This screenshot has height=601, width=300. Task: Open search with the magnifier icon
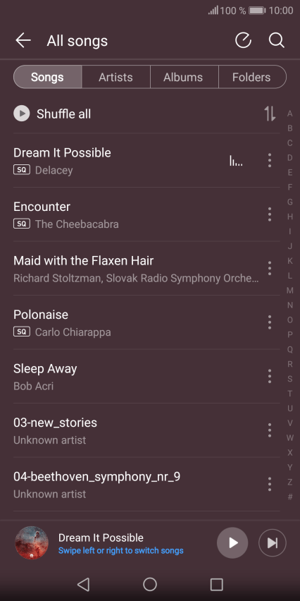coord(276,40)
